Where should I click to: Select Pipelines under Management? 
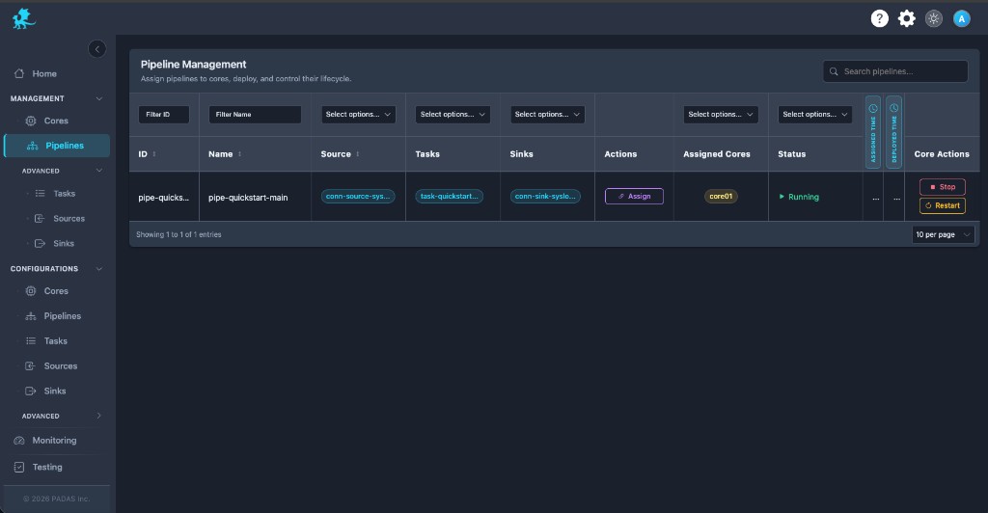click(57, 146)
